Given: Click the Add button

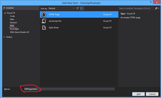Looking at the screenshot, I should coord(138,94).
